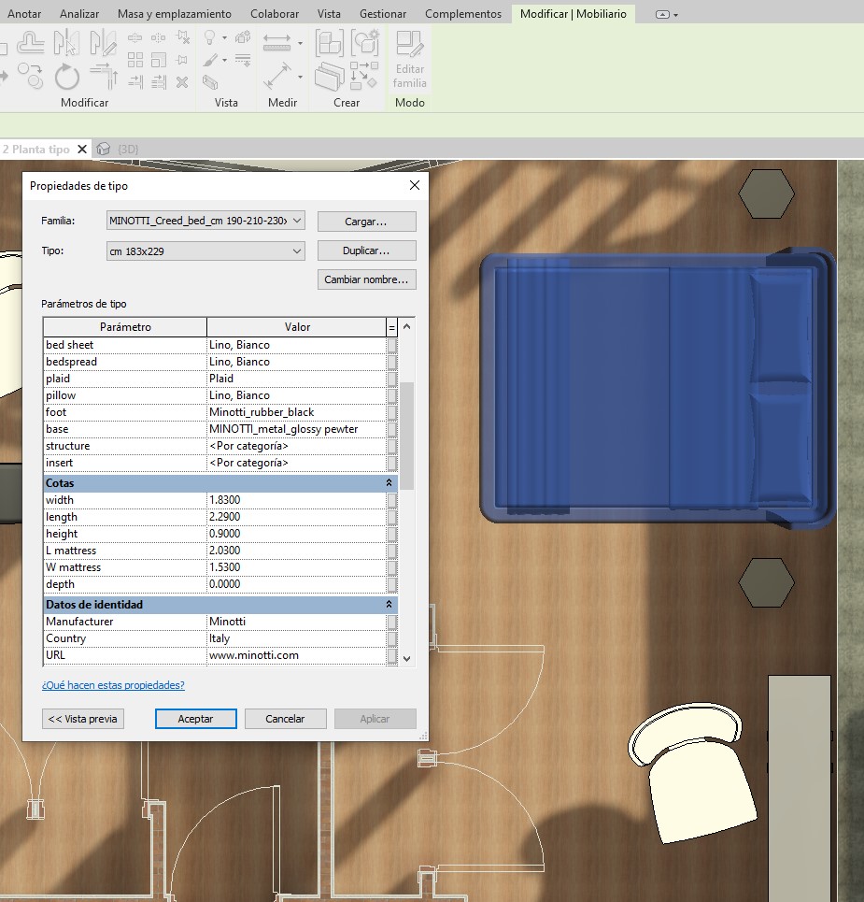This screenshot has width=864, height=902.
Task: Click the Rotate tool in Modificar panel
Action: pos(66,75)
